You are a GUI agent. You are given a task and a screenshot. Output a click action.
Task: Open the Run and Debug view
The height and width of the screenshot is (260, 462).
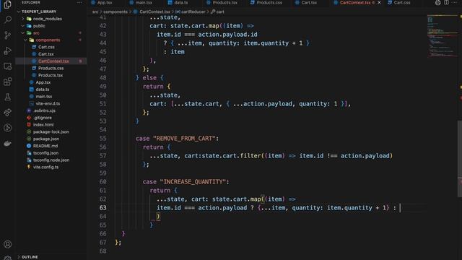tap(7, 51)
